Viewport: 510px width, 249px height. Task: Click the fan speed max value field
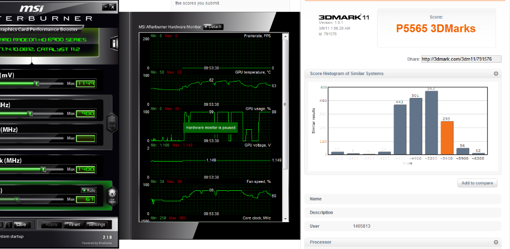click(x=86, y=200)
